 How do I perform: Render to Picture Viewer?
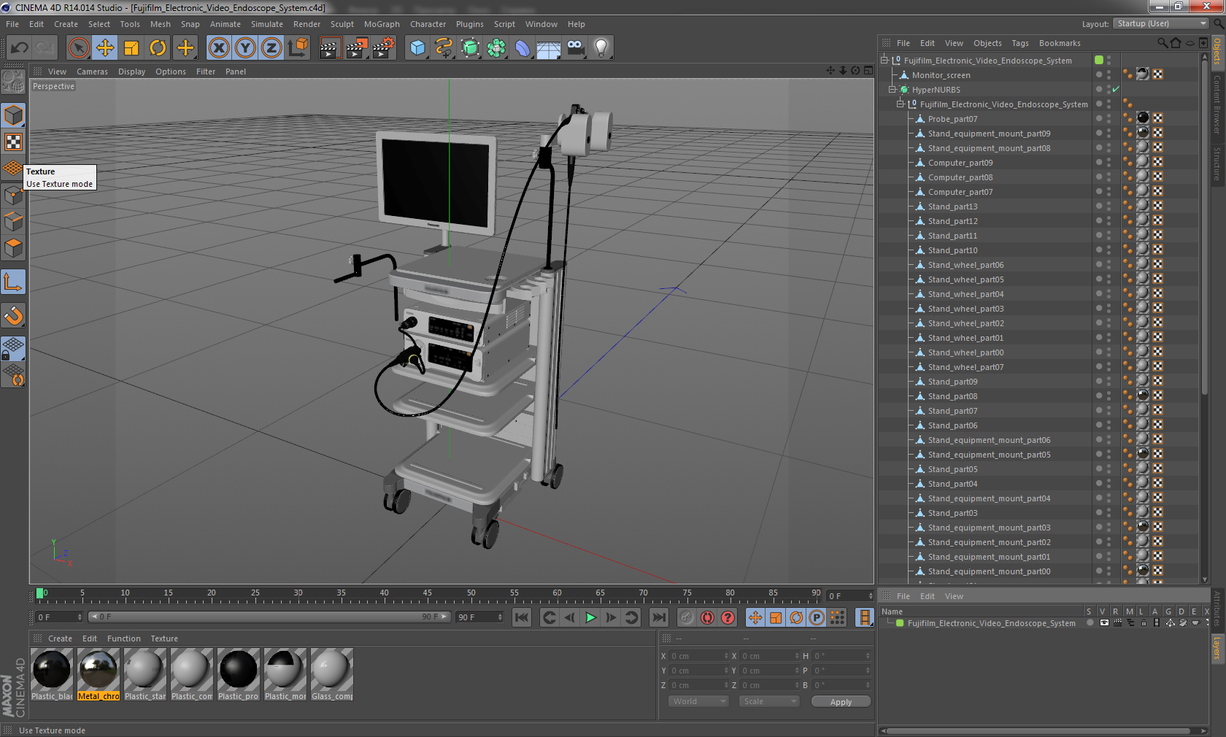(357, 48)
